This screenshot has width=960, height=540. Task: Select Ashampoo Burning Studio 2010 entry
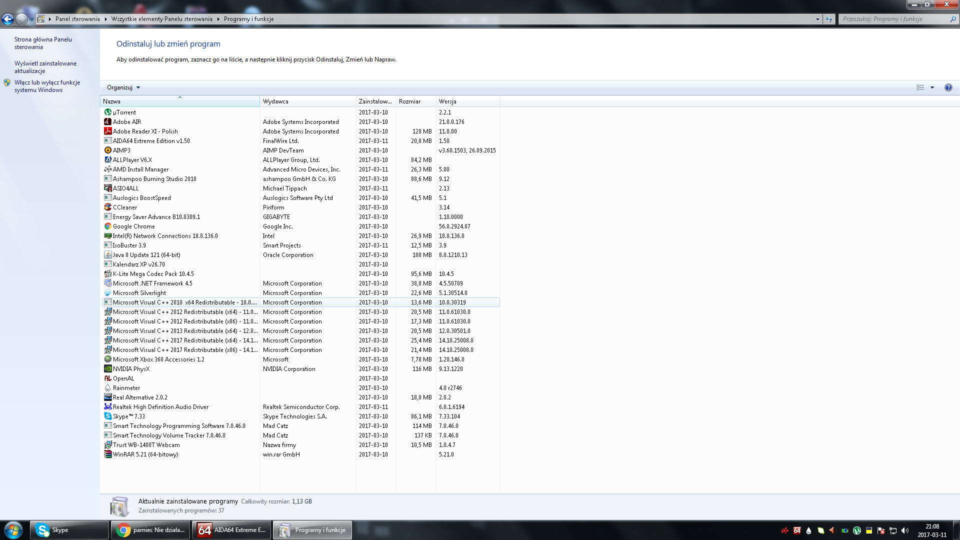click(x=300, y=179)
